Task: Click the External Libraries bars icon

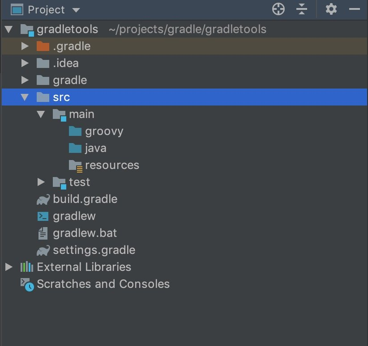Action: click(27, 267)
